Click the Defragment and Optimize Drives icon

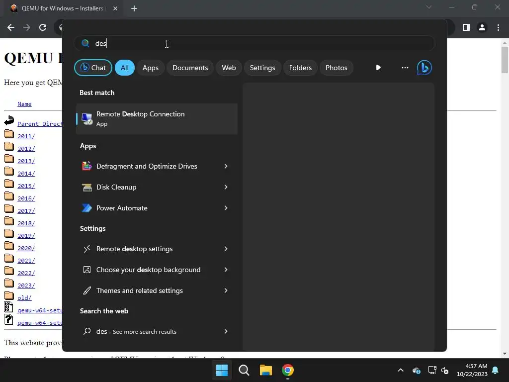click(x=86, y=166)
